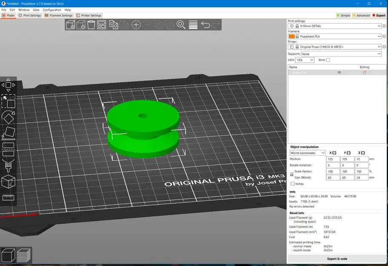This screenshot has width=388, height=266.
Task: Open the Configuration menu
Action: [x=52, y=10]
